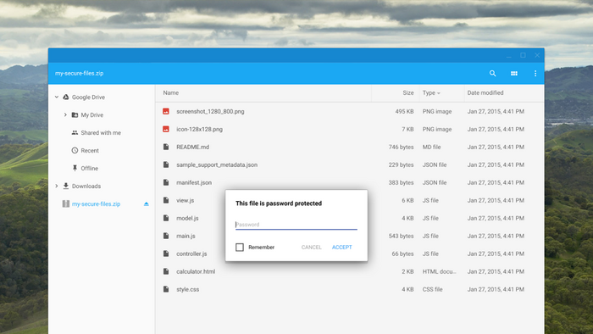
Task: Open the Recent section
Action: (x=90, y=151)
